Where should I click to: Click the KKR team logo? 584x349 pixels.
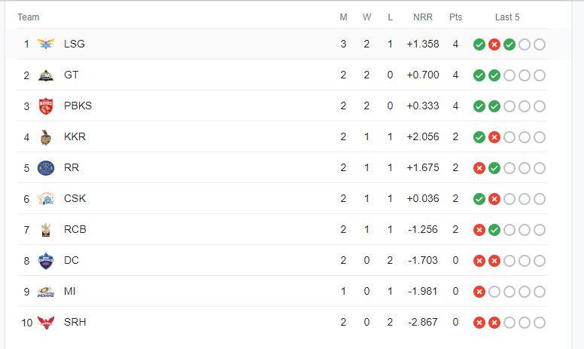coord(46,137)
